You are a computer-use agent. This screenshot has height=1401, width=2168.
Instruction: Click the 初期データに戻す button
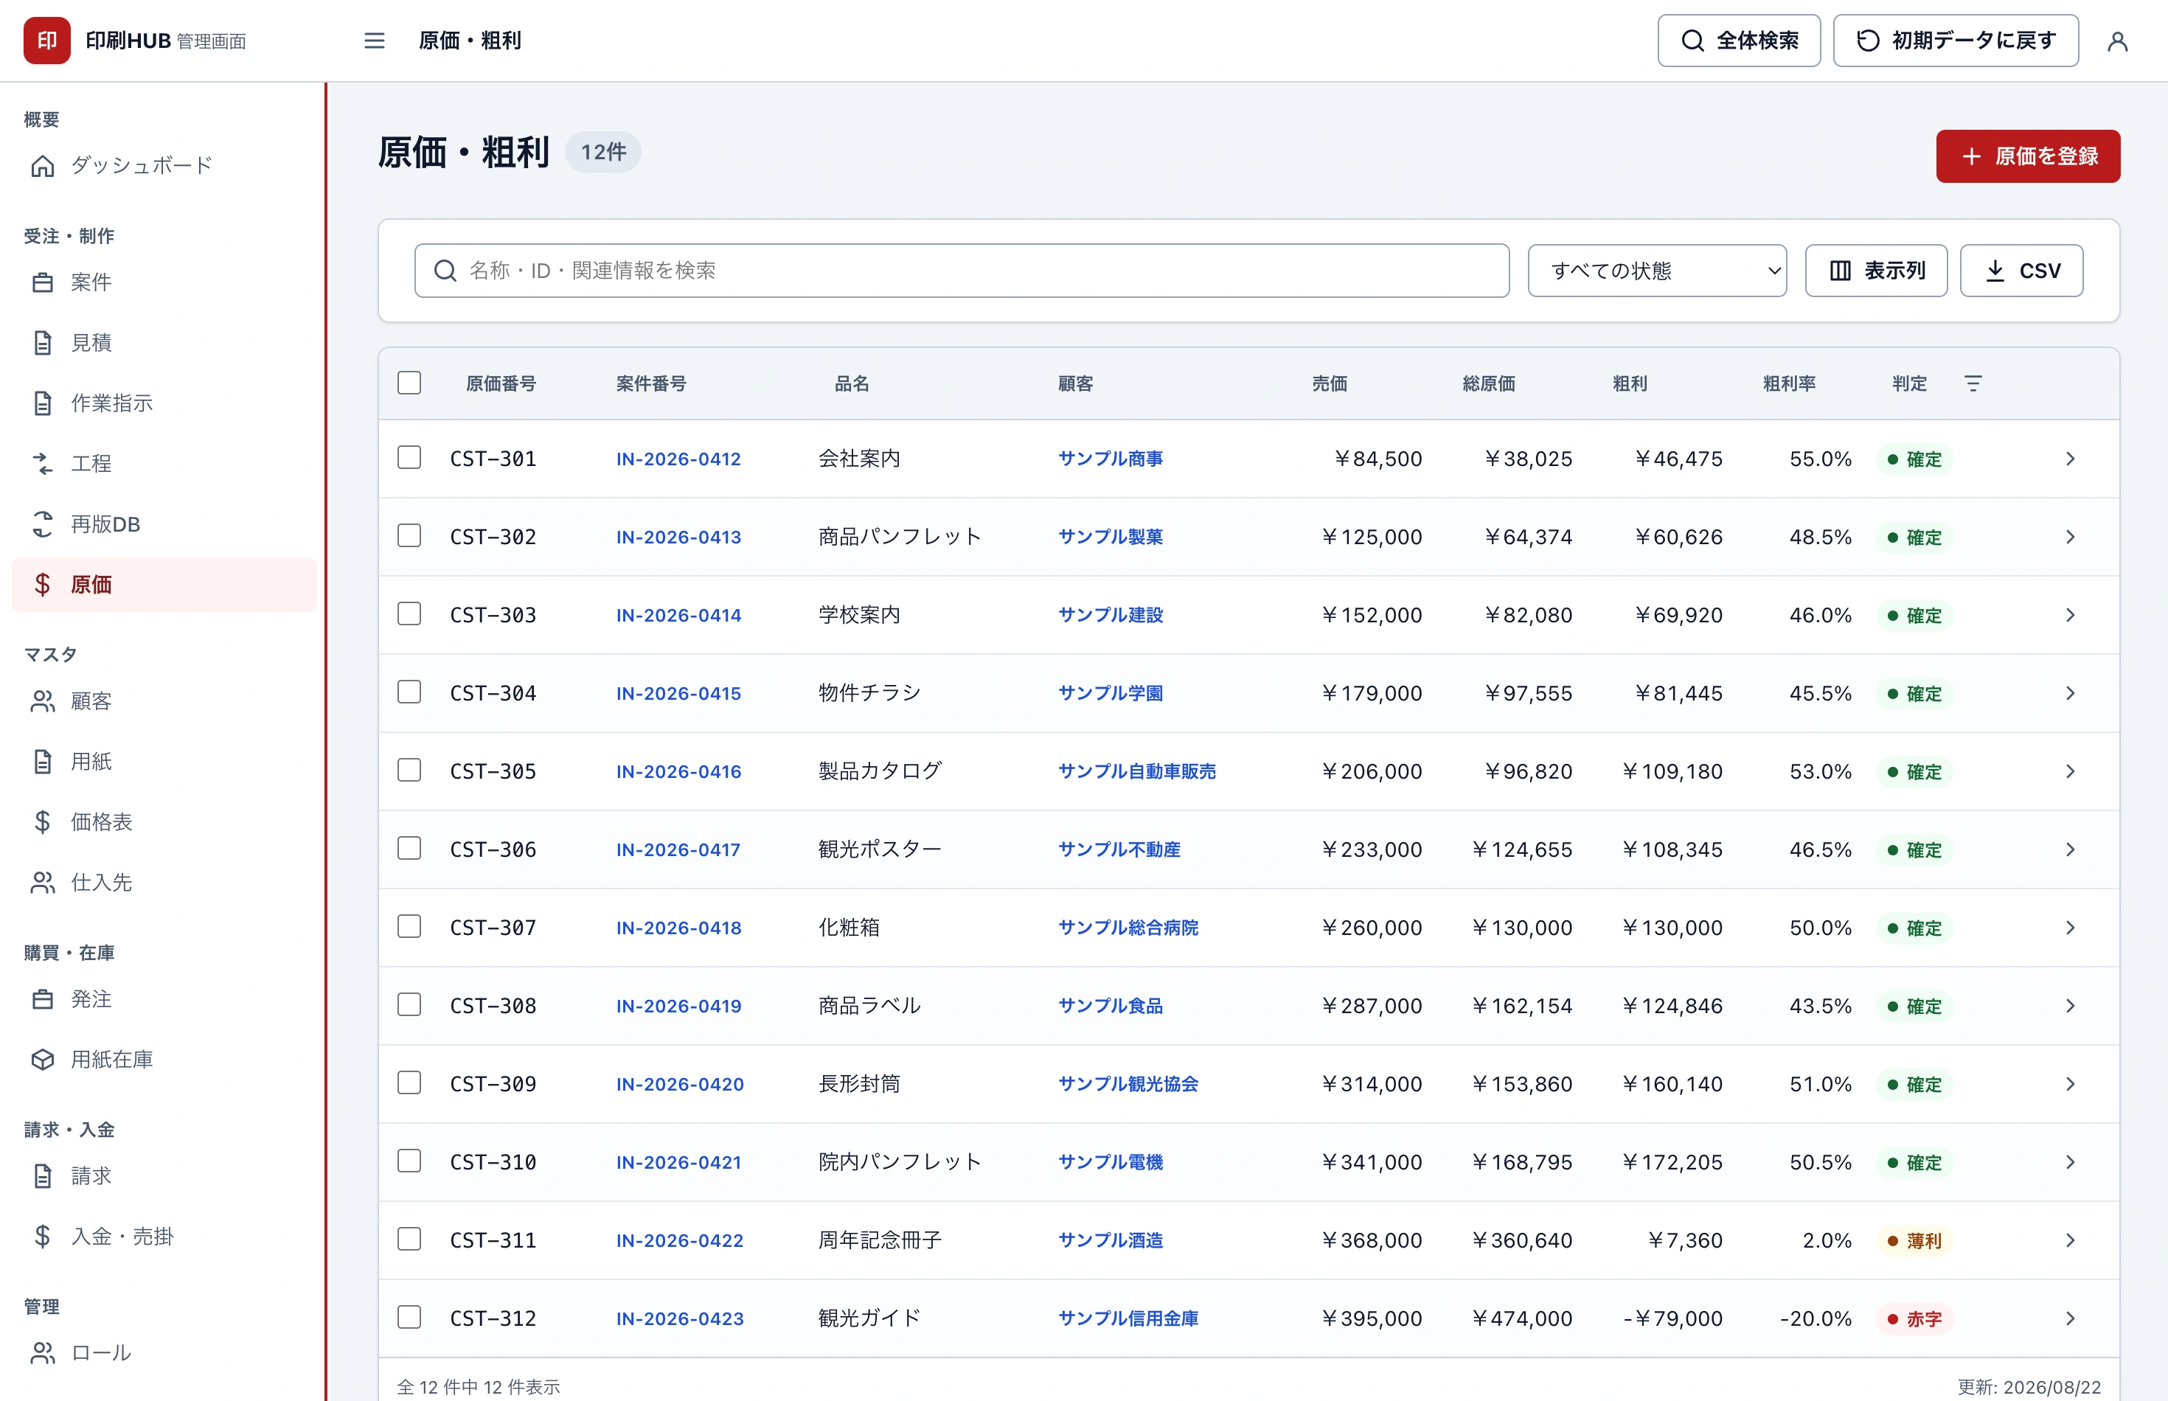(x=1955, y=41)
